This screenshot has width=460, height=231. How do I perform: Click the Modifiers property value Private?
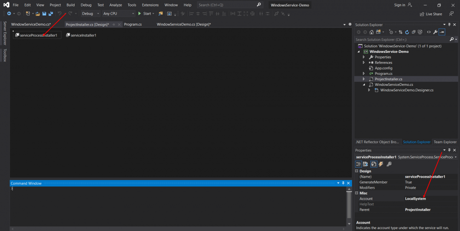tap(410, 188)
